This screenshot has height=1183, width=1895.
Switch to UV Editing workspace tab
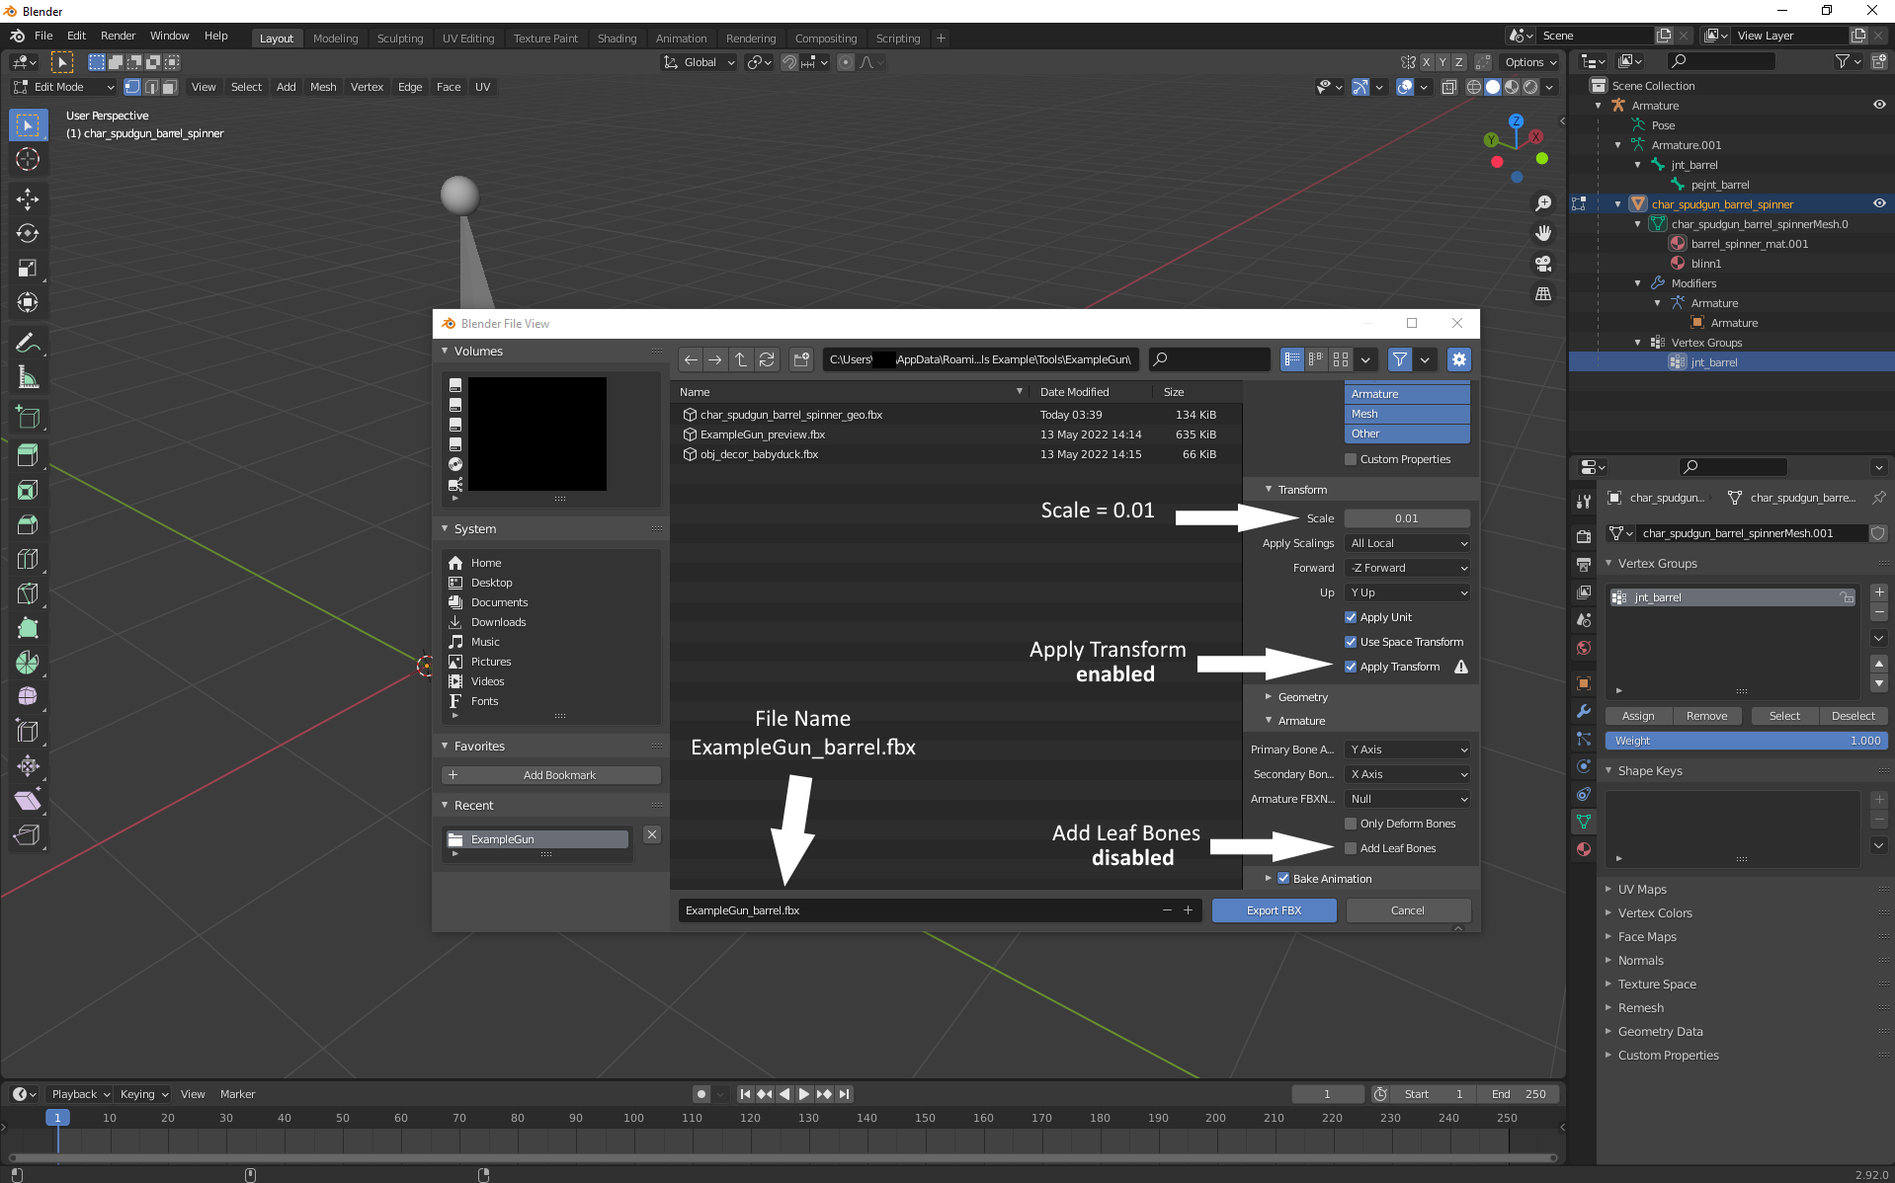tap(468, 39)
